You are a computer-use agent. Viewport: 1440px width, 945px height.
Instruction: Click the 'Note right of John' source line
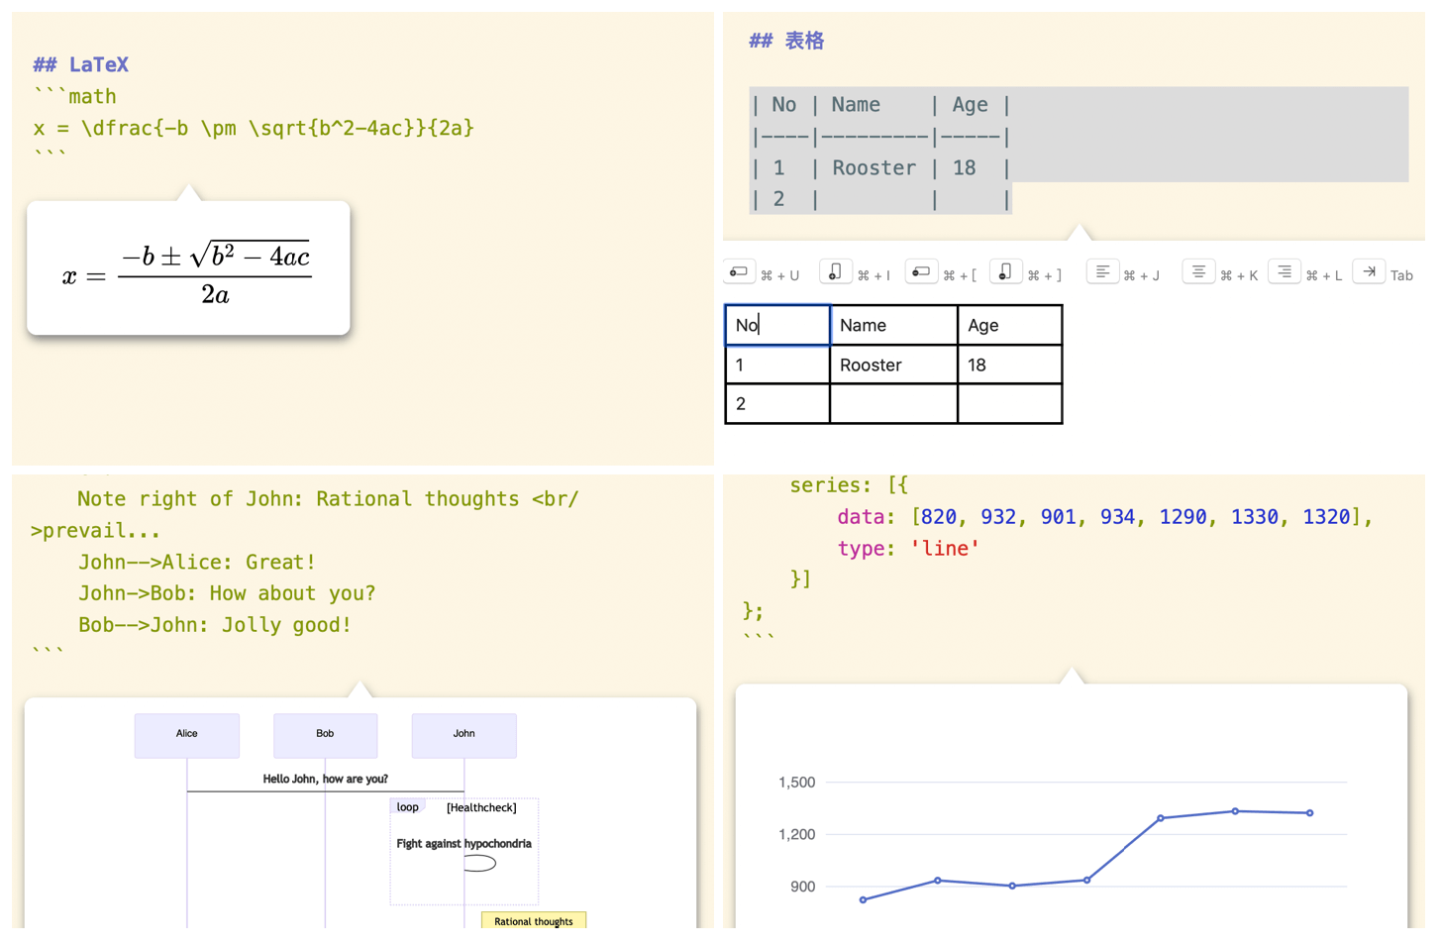(x=328, y=498)
